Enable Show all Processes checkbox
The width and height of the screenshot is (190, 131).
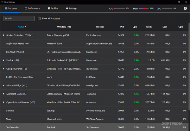39,19
